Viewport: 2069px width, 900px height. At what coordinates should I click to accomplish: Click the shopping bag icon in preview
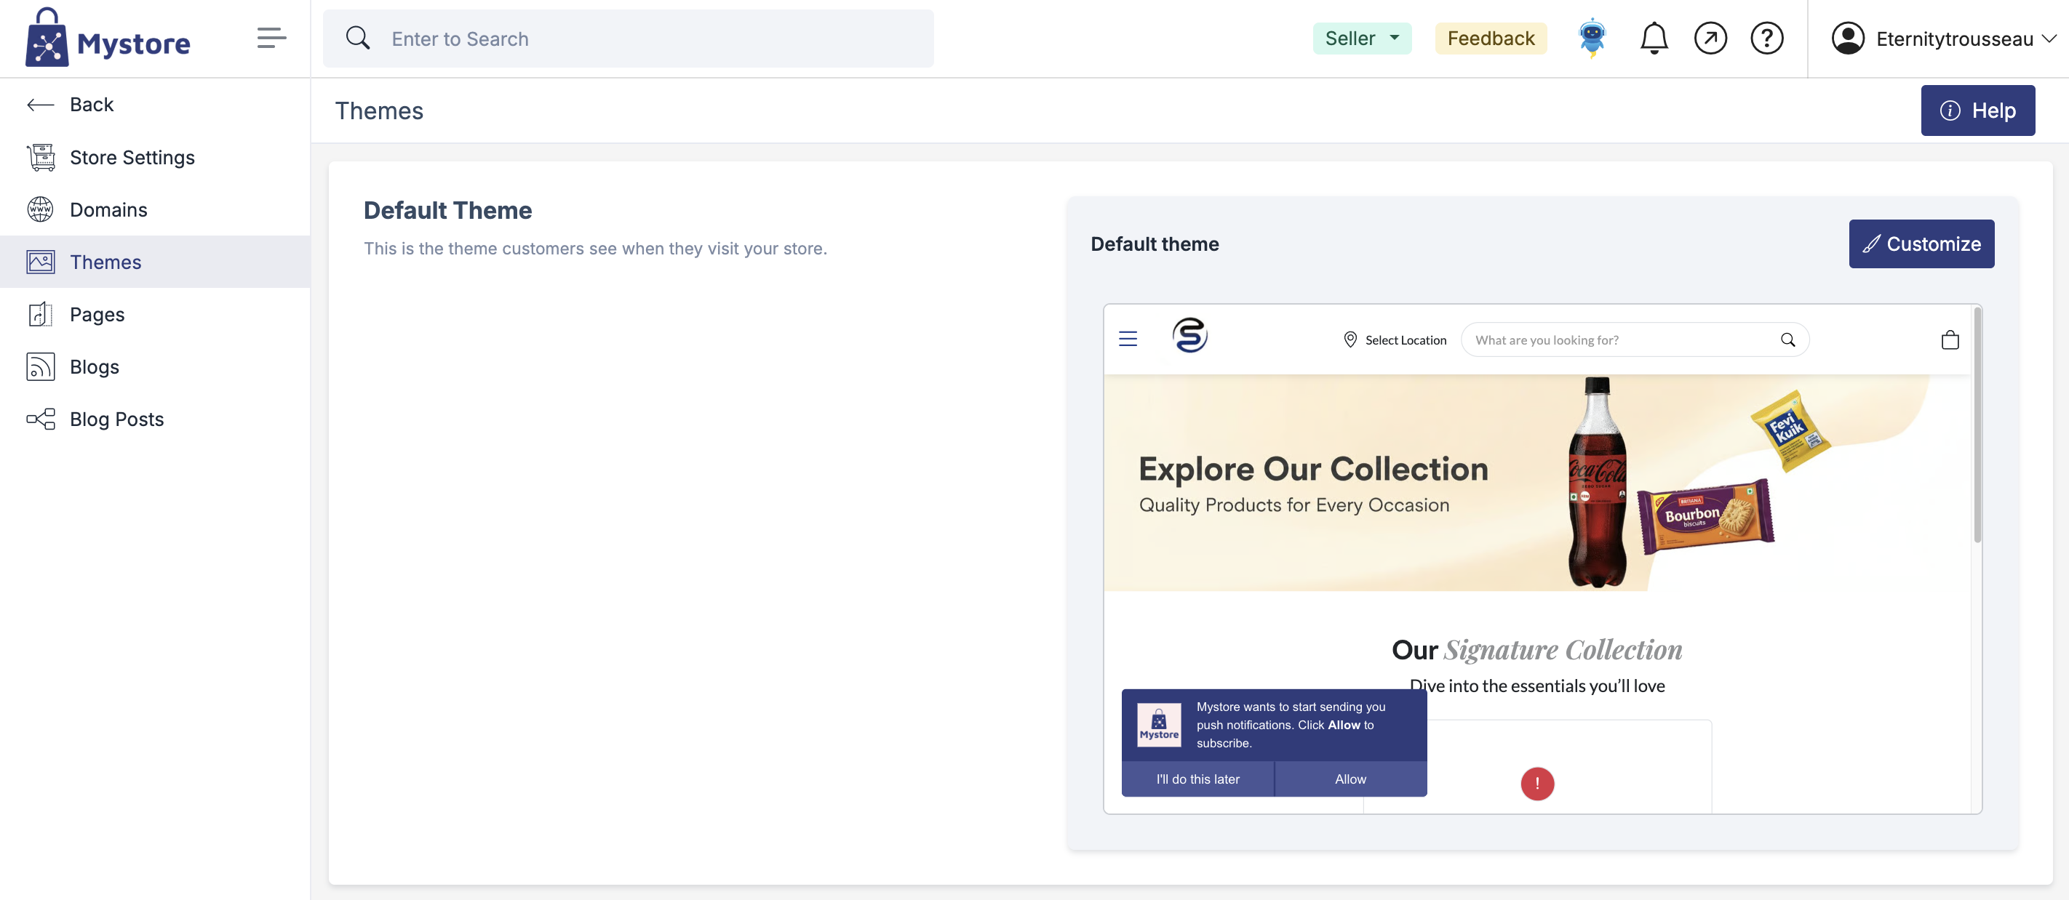tap(1949, 339)
